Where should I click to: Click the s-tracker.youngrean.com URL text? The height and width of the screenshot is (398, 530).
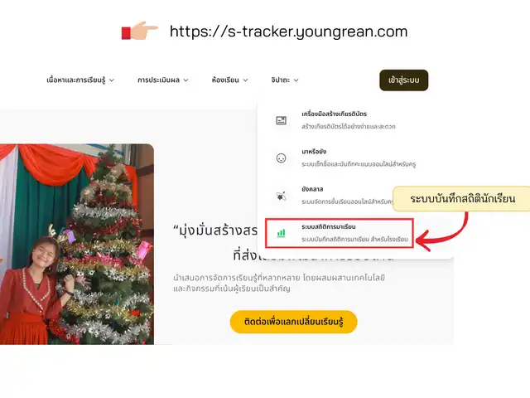click(289, 32)
